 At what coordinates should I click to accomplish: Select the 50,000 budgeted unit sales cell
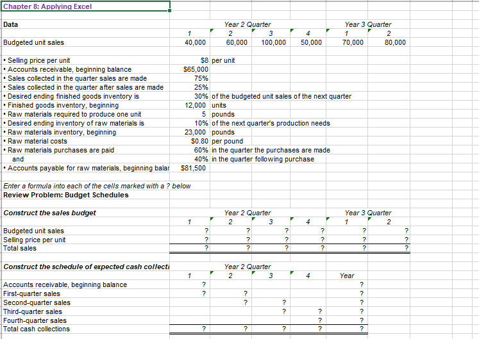click(x=308, y=42)
